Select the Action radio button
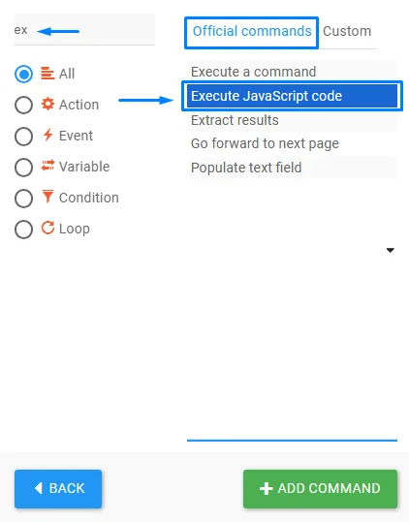 pyautogui.click(x=23, y=105)
